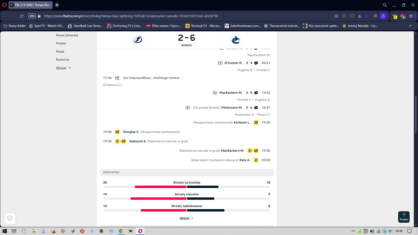Add page to bookmarks with heart icon
Image resolution: width=418 pixels, height=235 pixels.
(x=352, y=16)
